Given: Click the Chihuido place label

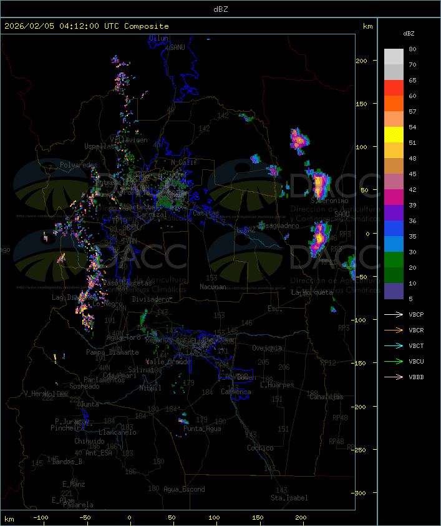Looking at the screenshot, I should click(89, 441).
